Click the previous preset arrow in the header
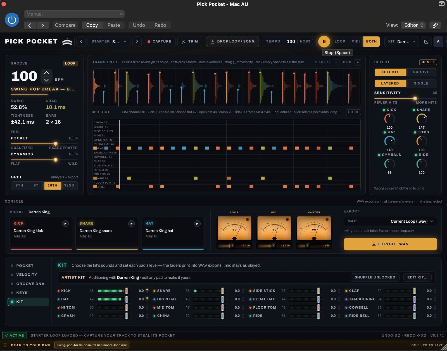 pyautogui.click(x=30, y=25)
